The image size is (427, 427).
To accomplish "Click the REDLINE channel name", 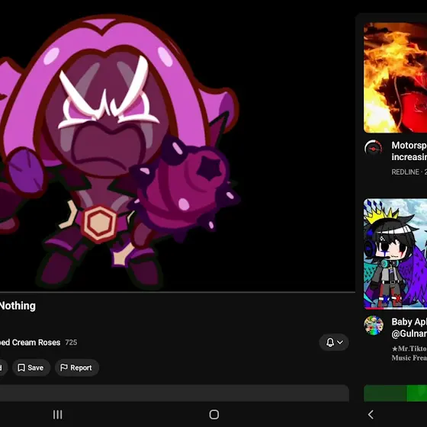I will (x=405, y=172).
